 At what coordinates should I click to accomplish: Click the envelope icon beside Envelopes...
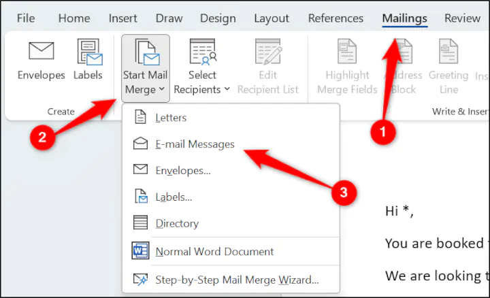tap(140, 169)
